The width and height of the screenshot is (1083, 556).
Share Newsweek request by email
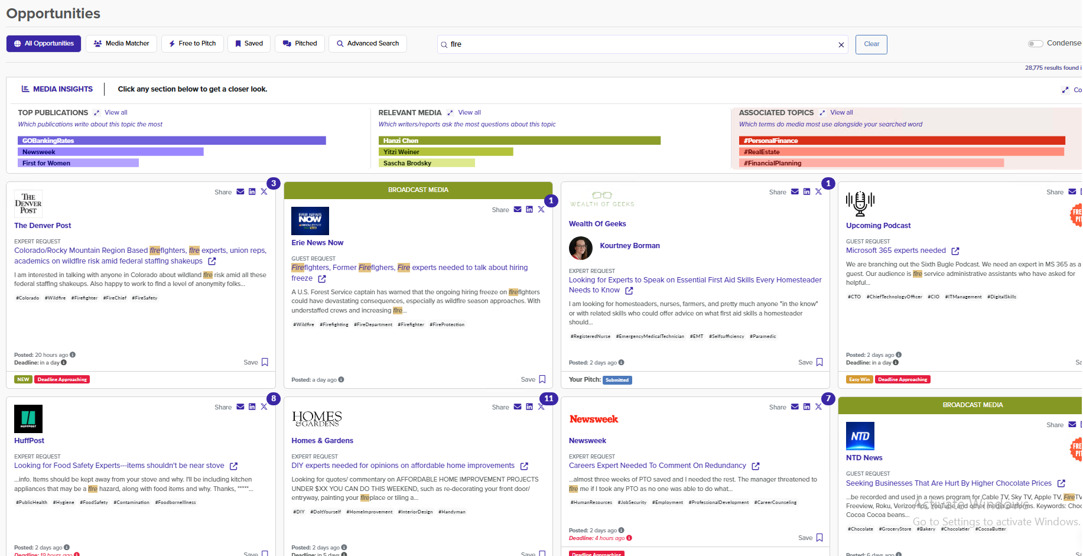(795, 407)
